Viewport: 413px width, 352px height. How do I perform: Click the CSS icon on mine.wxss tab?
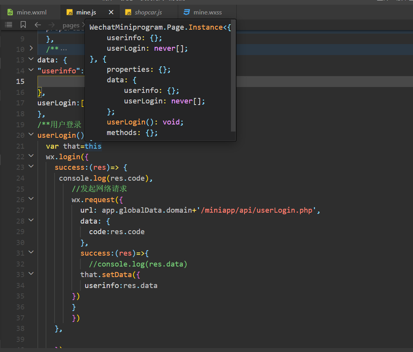187,12
